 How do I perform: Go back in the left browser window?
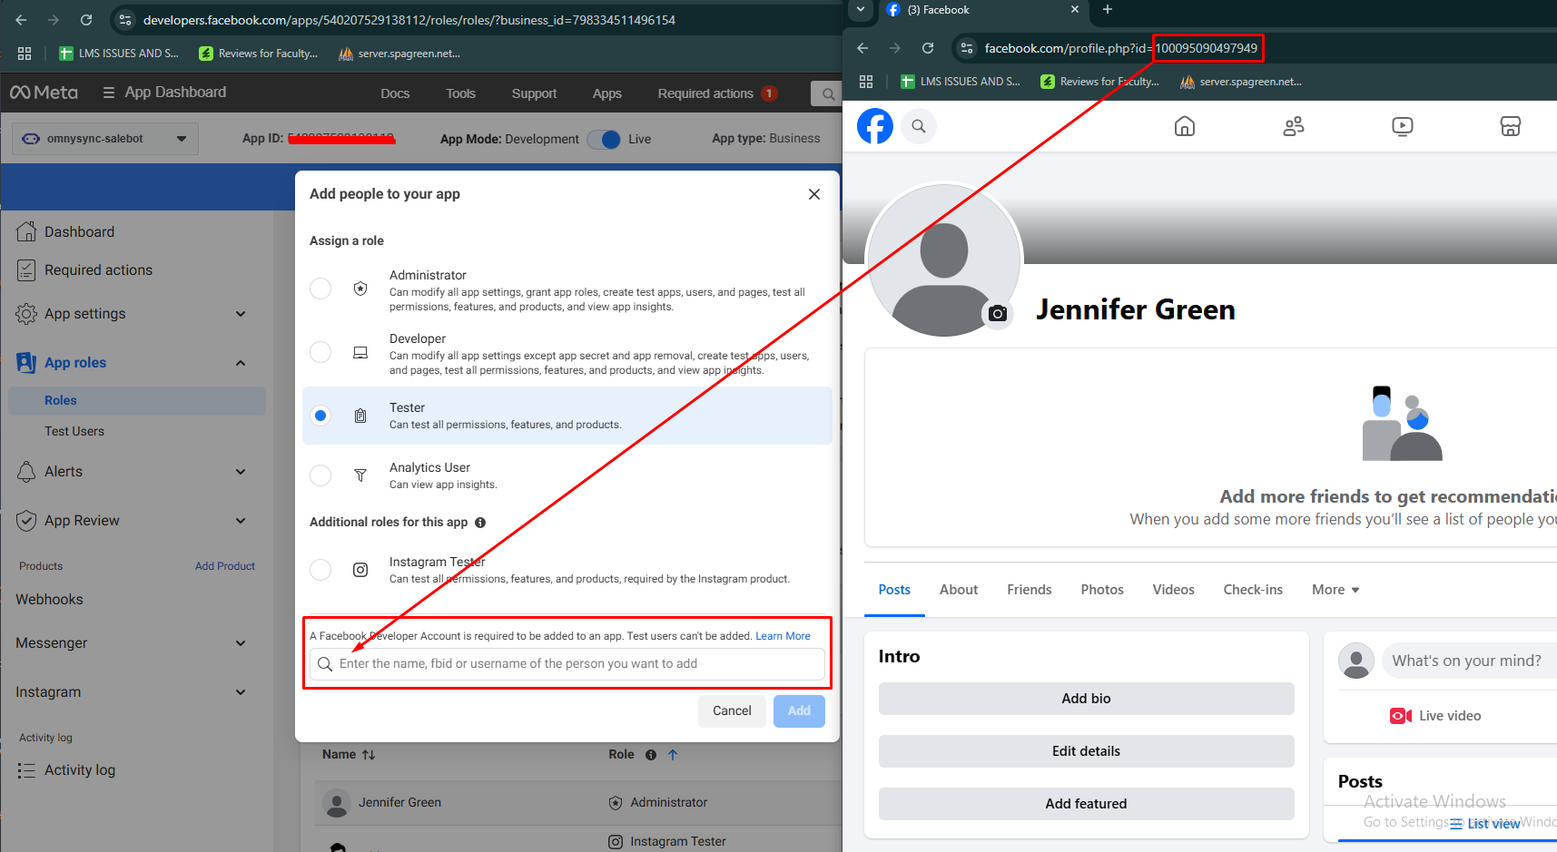point(21,20)
